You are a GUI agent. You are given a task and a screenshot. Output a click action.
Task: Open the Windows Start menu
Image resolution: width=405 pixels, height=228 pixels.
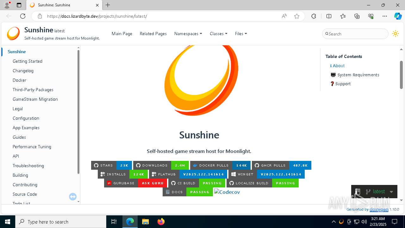coord(8,222)
